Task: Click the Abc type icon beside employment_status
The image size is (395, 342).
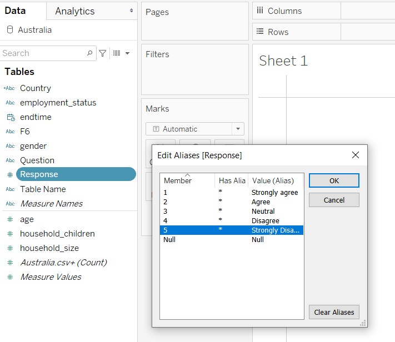Action: click(x=10, y=103)
